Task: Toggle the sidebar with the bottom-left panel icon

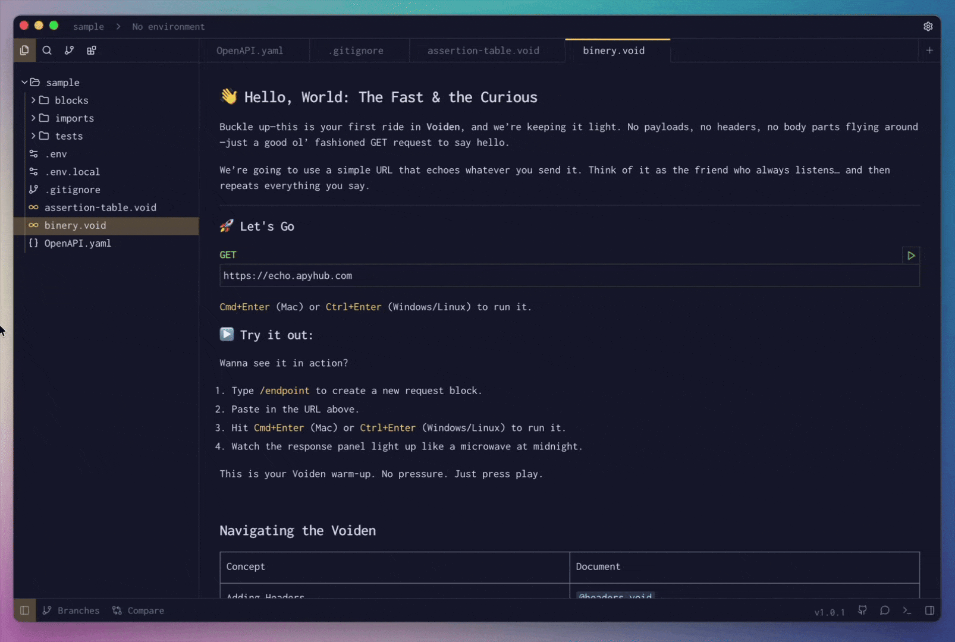Action: (x=24, y=610)
